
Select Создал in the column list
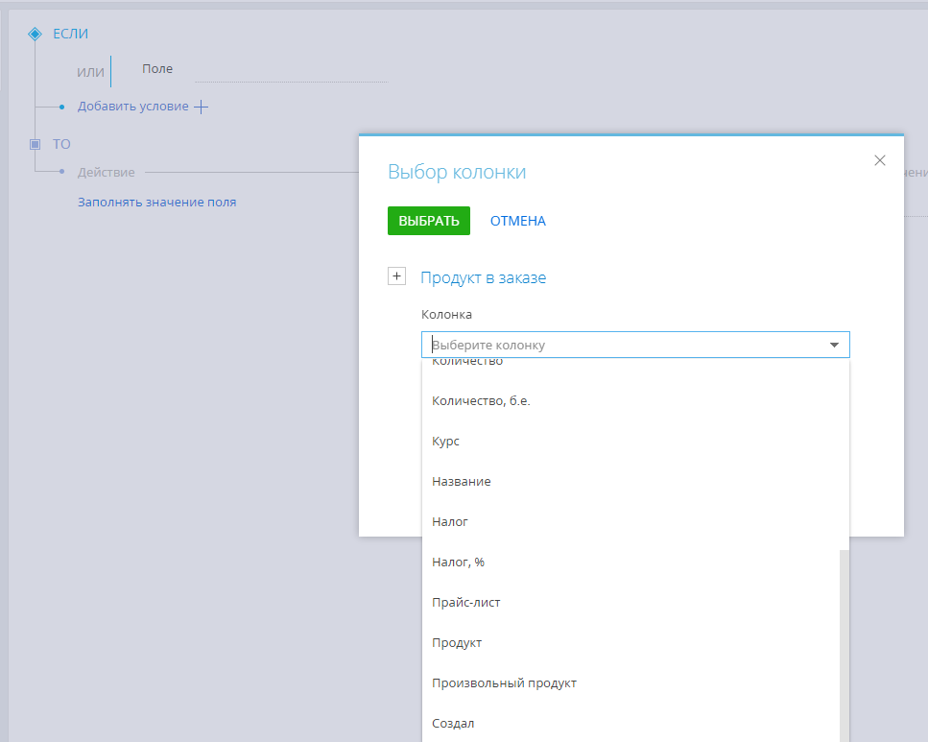click(x=453, y=724)
